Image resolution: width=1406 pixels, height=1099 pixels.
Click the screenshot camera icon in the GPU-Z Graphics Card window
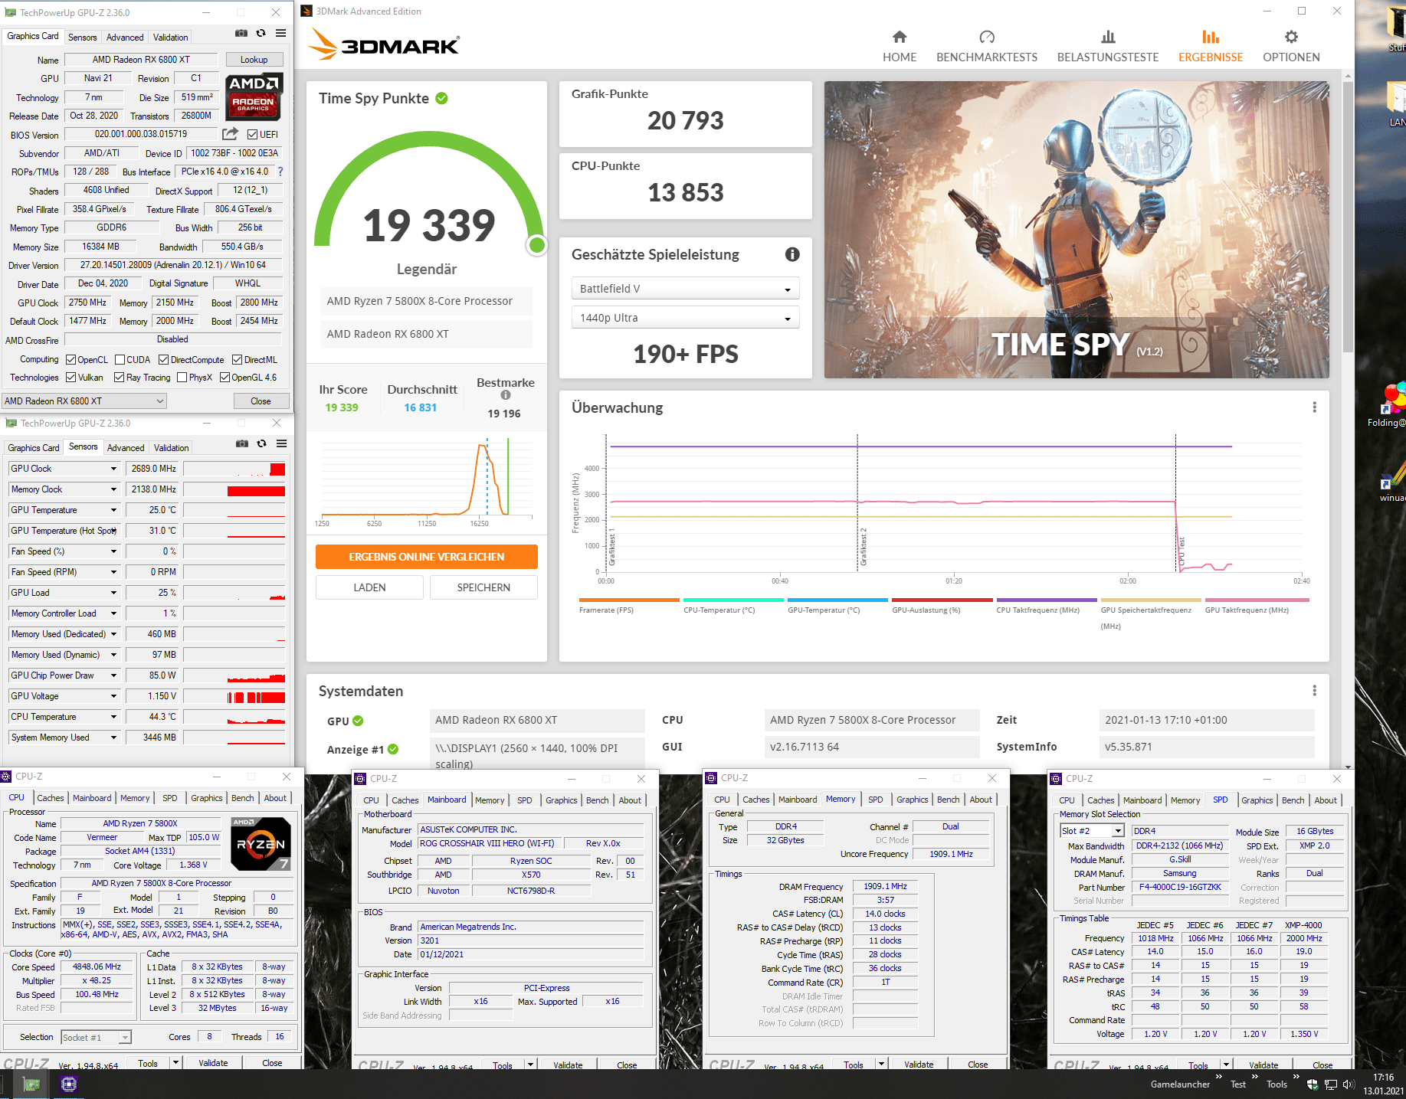[x=241, y=34]
